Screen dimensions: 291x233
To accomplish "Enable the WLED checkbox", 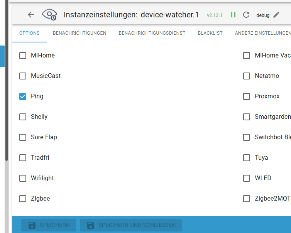I will [x=247, y=178].
